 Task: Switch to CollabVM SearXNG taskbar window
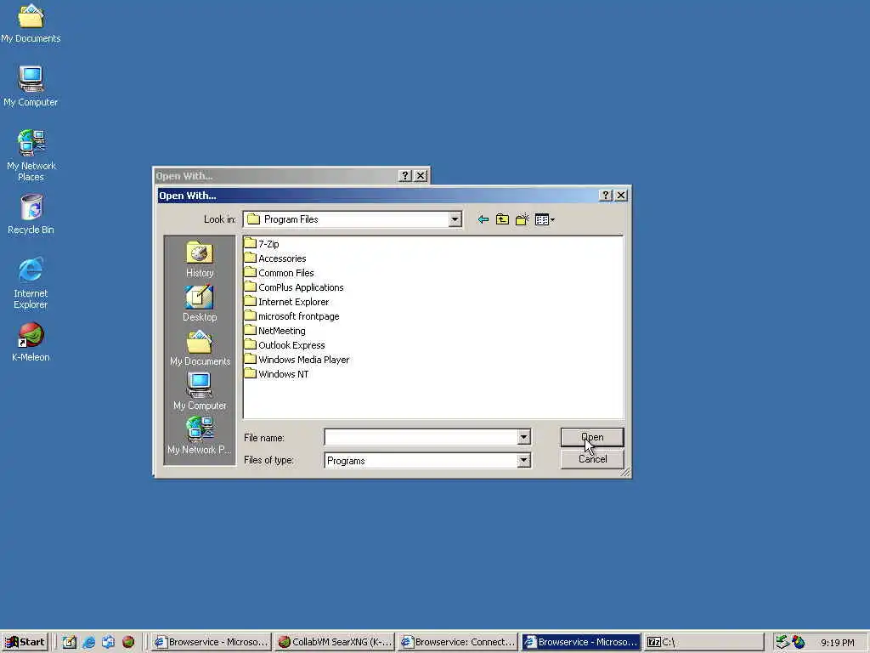(335, 642)
